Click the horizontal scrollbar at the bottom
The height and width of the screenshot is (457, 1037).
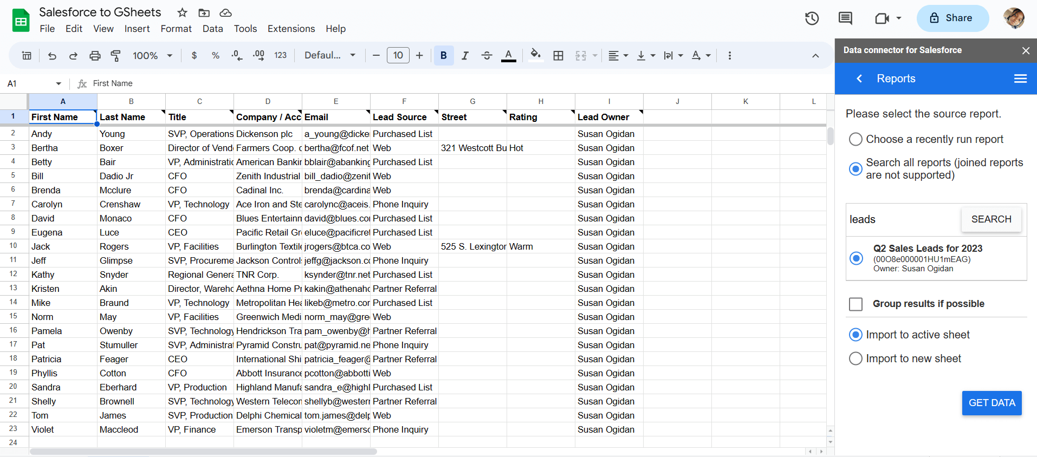click(203, 452)
